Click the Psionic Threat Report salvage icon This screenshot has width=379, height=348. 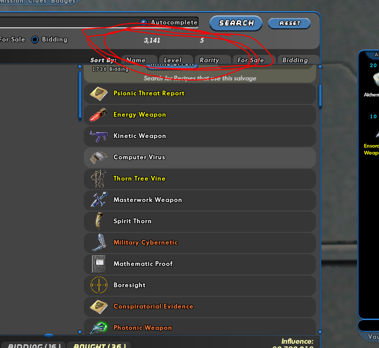(x=99, y=94)
